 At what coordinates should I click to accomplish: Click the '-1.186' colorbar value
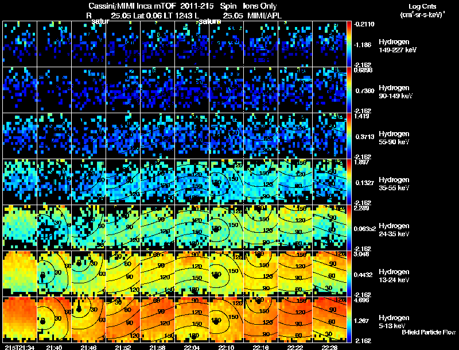[362, 45]
